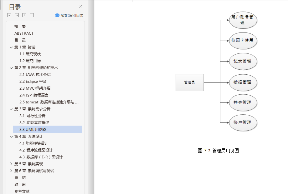This screenshot has width=288, height=194.
Task: Click the 账户管理 ellipse in diagram
Action: pos(243,122)
